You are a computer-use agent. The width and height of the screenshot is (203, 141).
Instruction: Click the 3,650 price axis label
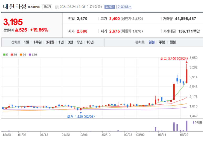[194, 58]
